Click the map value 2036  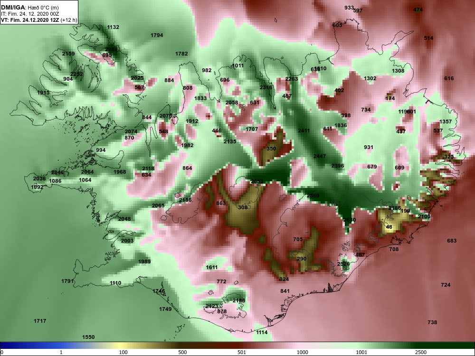(39, 178)
